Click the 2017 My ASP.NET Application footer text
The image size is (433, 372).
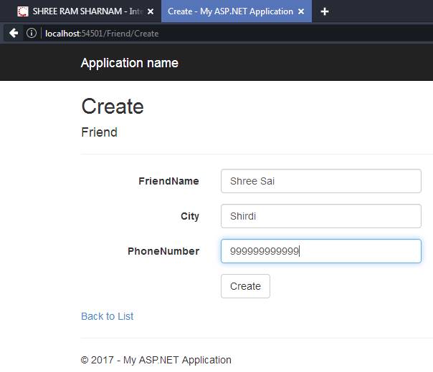tap(156, 360)
